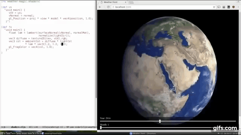This screenshot has width=241, height=135.
Task: Click the 'Year: 2016' label
Action: coord(105,118)
